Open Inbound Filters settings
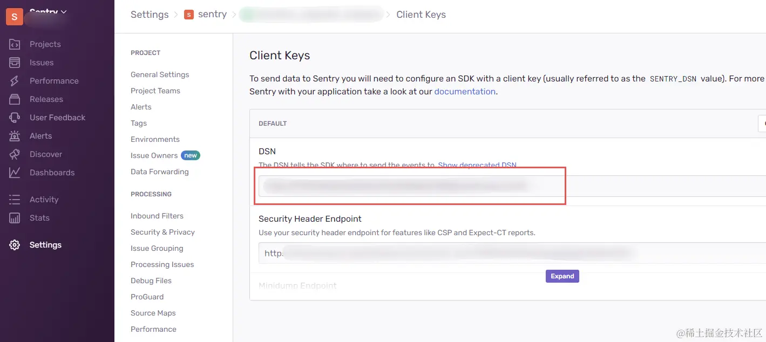The width and height of the screenshot is (766, 342). coord(157,216)
